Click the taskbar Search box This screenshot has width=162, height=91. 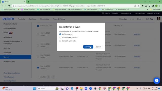49,88
